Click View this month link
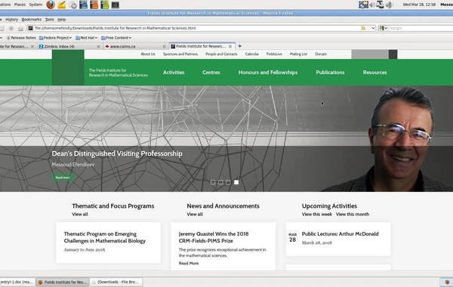This screenshot has height=287, width=453. [353, 214]
